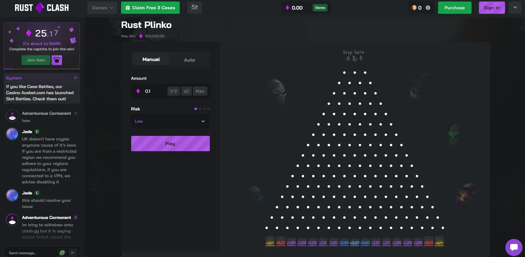
Task: Switch to the Manual tab
Action: click(151, 59)
